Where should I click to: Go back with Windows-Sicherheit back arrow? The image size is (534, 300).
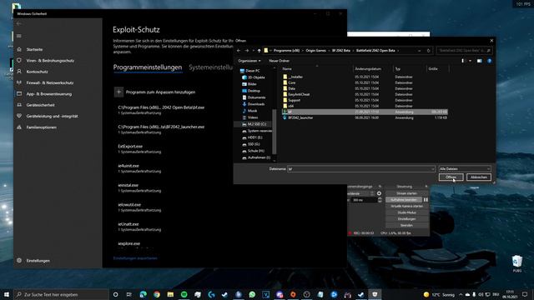click(x=19, y=23)
